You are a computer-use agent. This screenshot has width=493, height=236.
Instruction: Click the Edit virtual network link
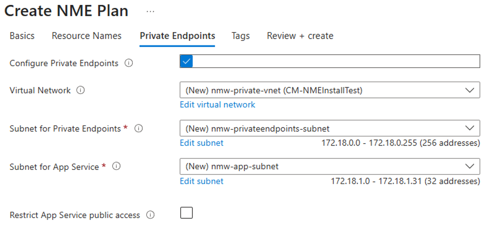click(217, 105)
